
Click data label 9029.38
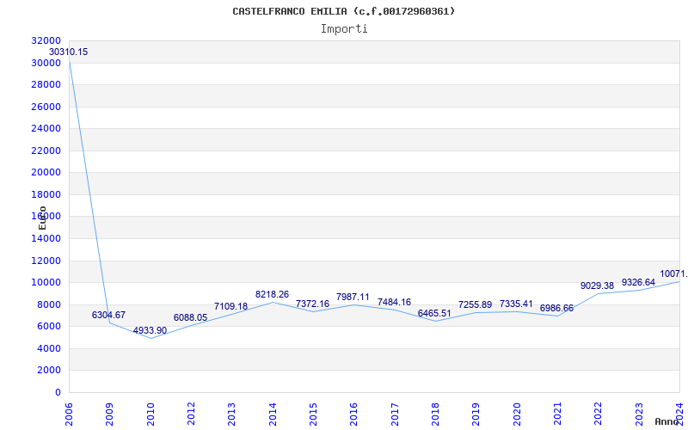597,286
